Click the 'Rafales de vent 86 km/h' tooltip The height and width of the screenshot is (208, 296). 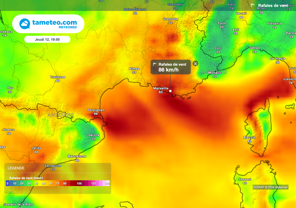click(170, 67)
